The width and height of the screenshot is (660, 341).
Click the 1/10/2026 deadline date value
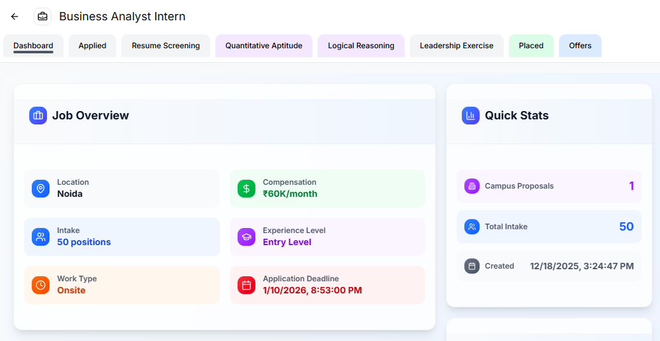click(x=313, y=290)
